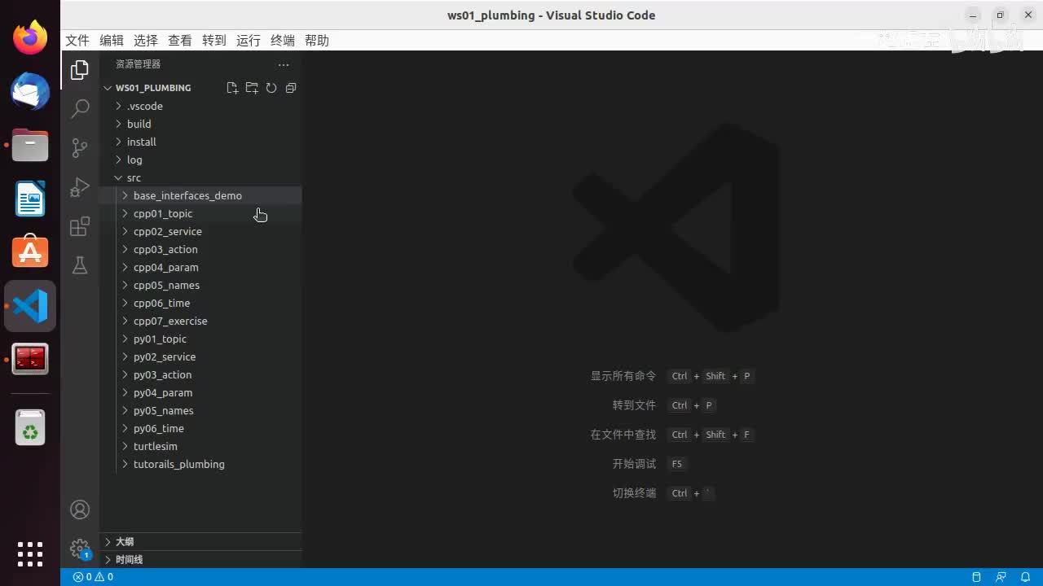Open the 转到 menu

click(214, 41)
